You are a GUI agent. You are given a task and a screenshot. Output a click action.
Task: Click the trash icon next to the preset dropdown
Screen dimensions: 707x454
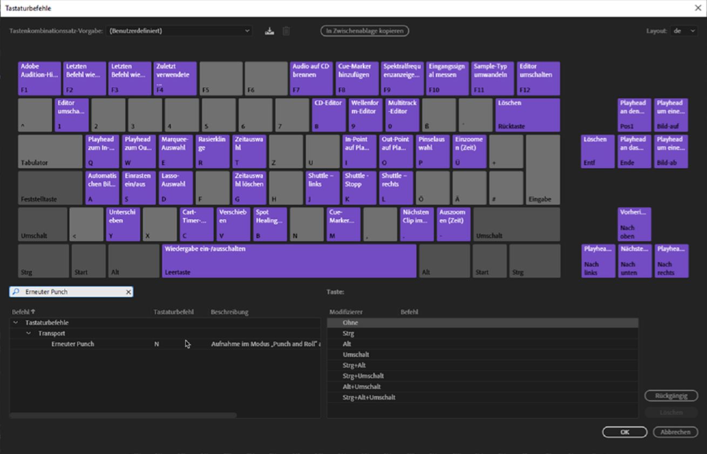(286, 31)
